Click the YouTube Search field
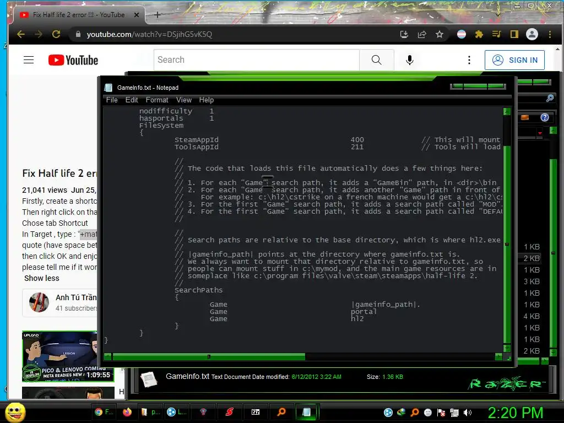 (257, 60)
